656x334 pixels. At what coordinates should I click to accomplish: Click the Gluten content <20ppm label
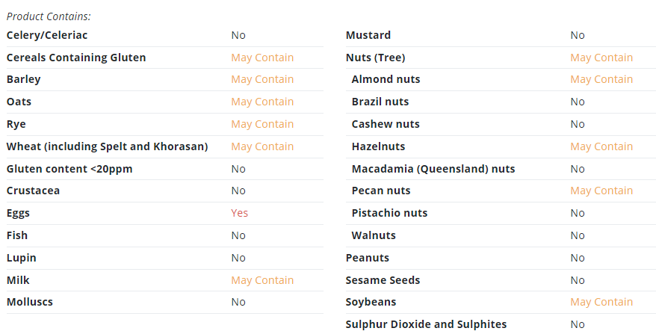[69, 169]
